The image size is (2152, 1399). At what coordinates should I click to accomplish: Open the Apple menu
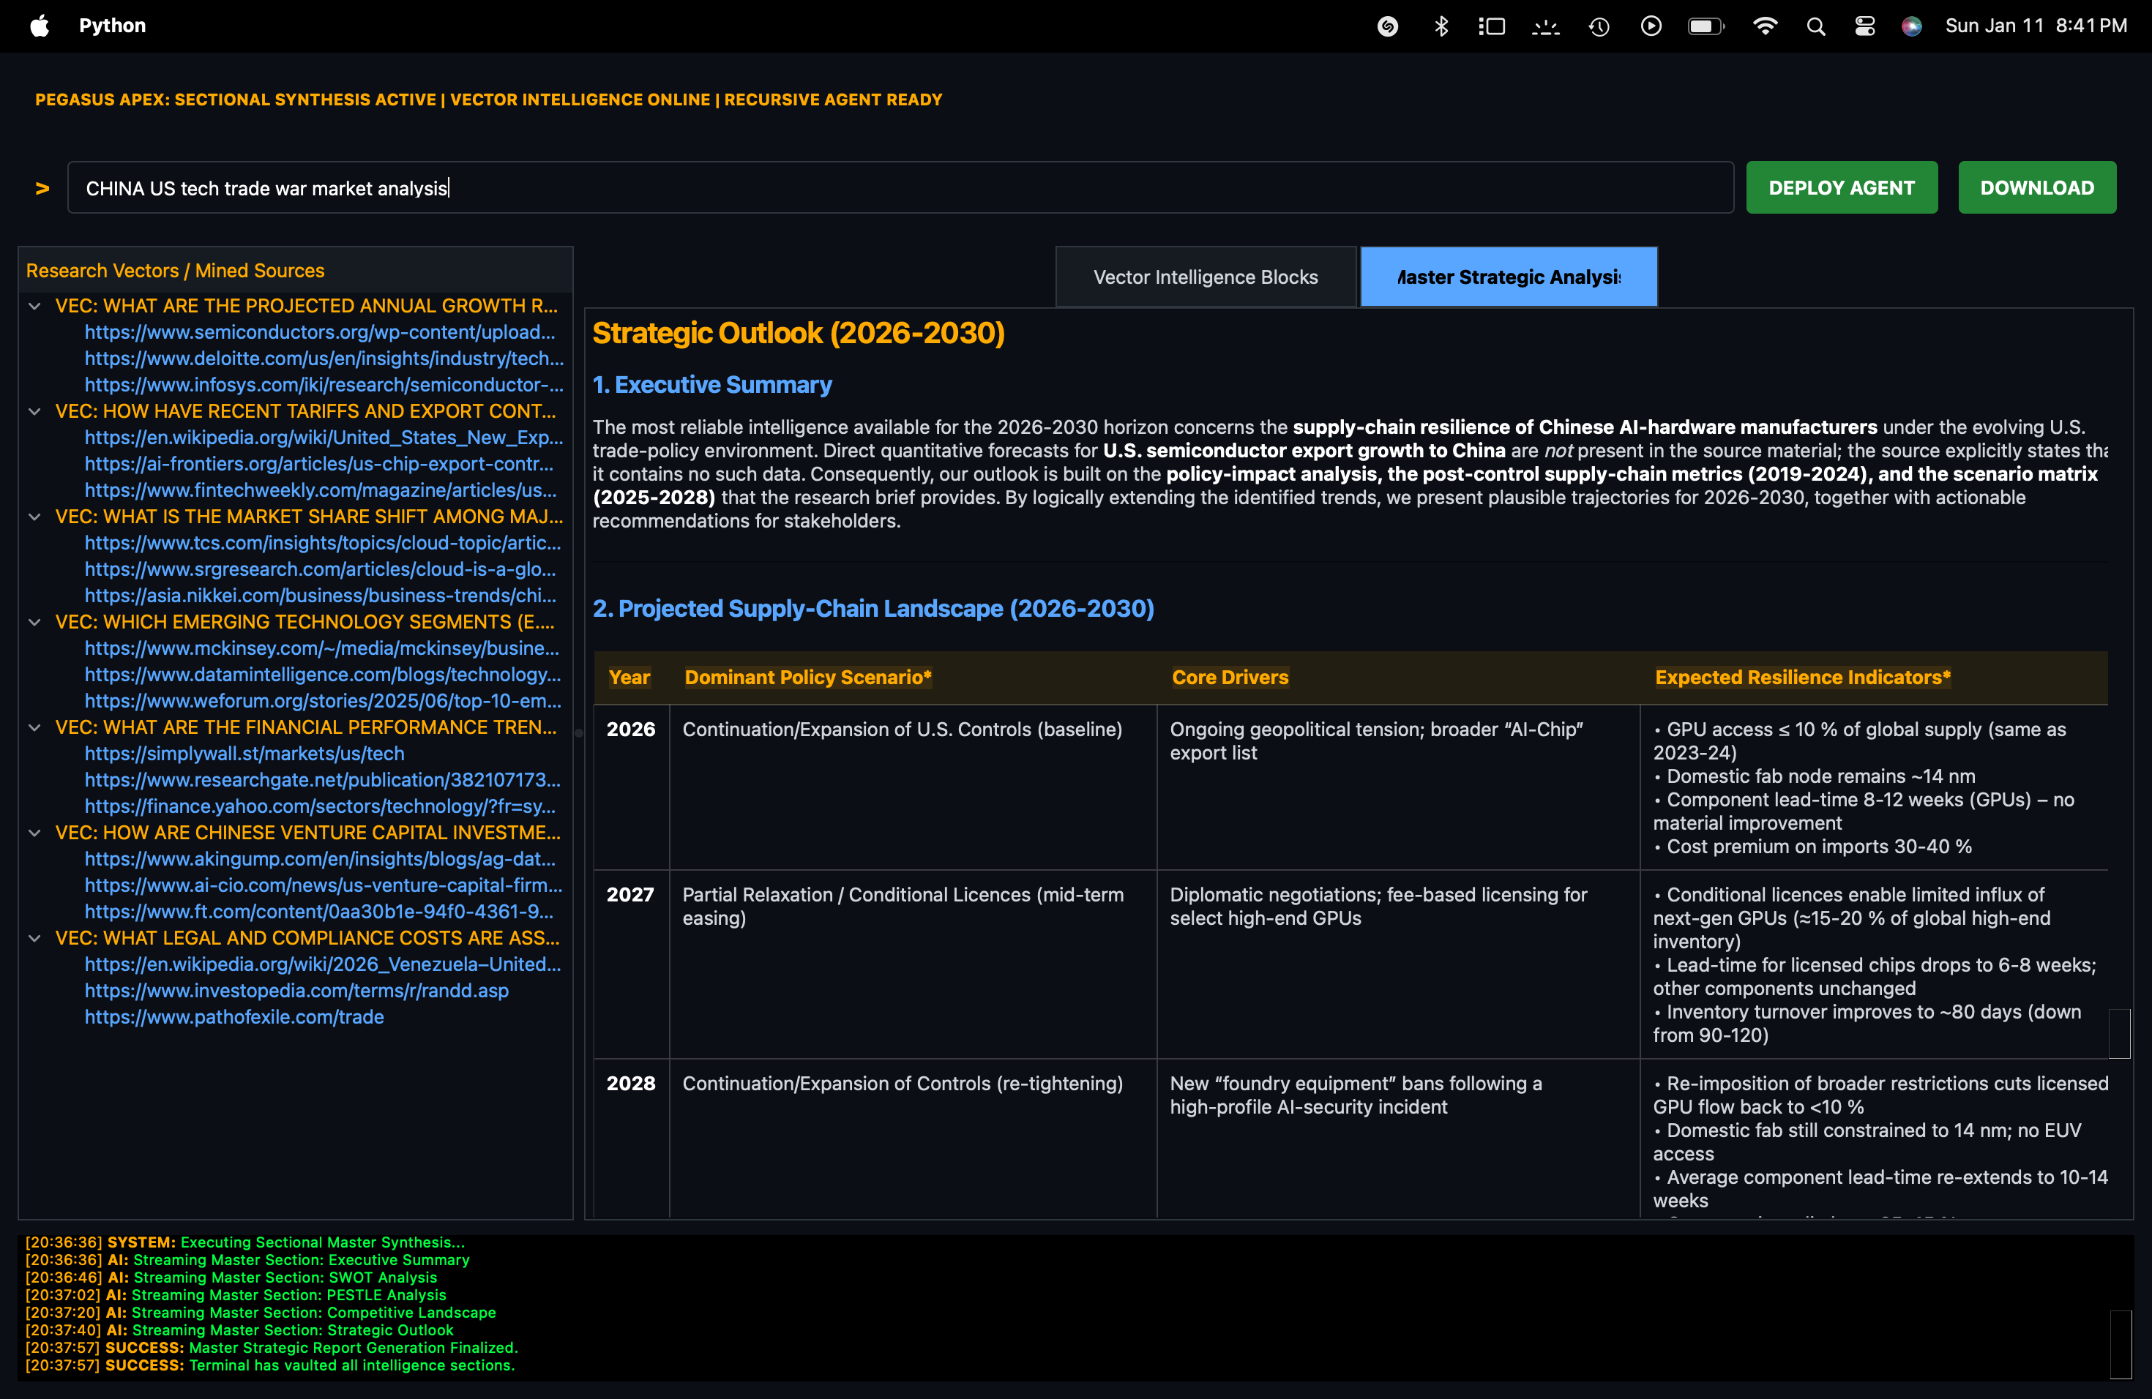click(x=40, y=26)
